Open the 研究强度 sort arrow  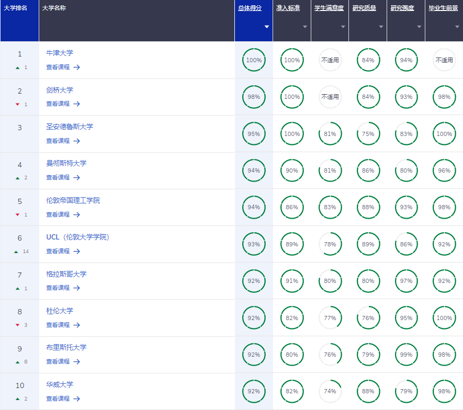pos(419,27)
